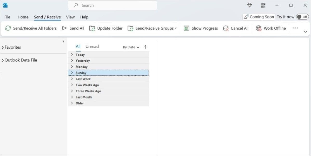The width and height of the screenshot is (311, 156).
Task: Open the Send/Receive Groups dropdown arrow
Action: [x=176, y=28]
